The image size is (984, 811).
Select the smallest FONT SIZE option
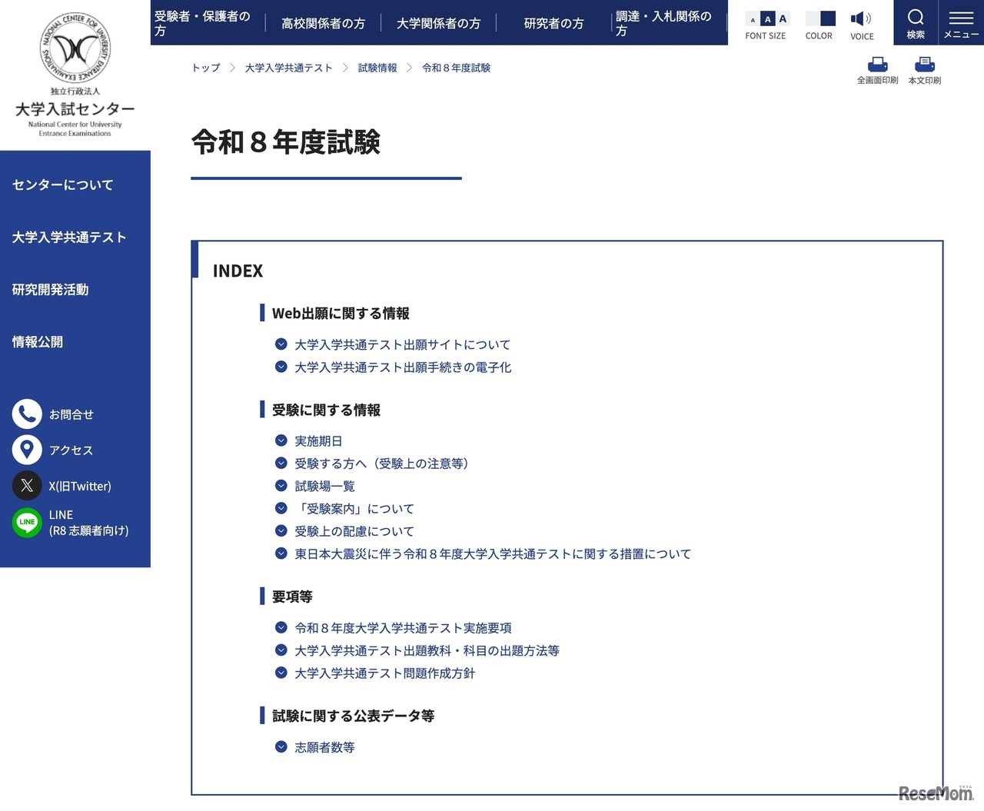tap(752, 18)
